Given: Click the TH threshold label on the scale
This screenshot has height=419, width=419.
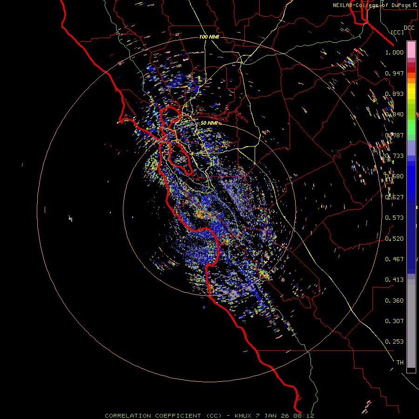Looking at the screenshot, I should click(400, 363).
